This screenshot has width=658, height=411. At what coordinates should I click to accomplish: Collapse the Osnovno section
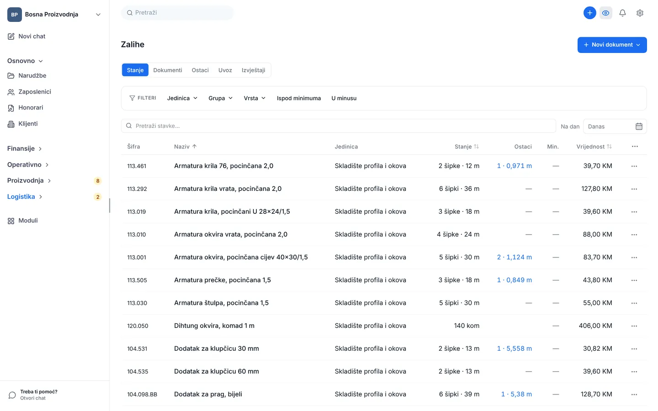coord(25,61)
